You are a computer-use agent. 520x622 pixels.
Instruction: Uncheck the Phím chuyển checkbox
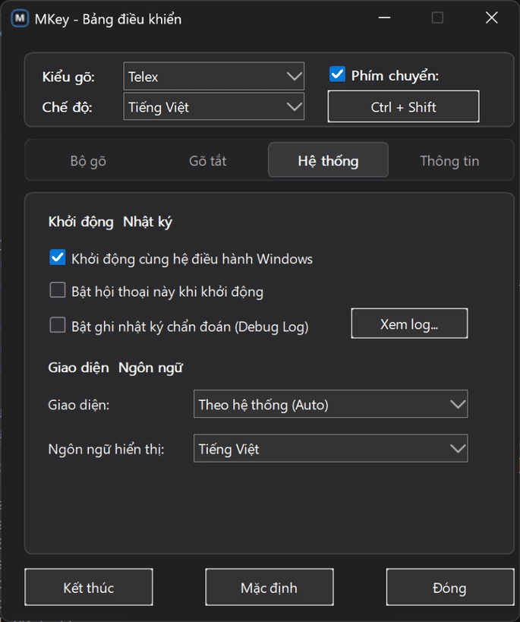[x=337, y=74]
